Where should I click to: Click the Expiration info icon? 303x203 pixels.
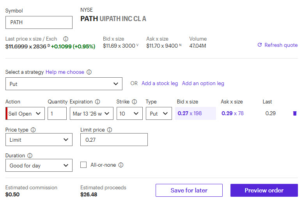point(97,102)
